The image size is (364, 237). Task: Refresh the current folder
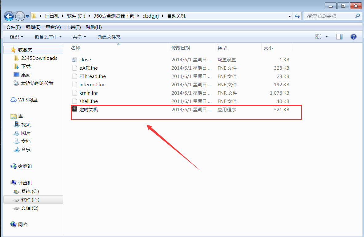pos(297,16)
